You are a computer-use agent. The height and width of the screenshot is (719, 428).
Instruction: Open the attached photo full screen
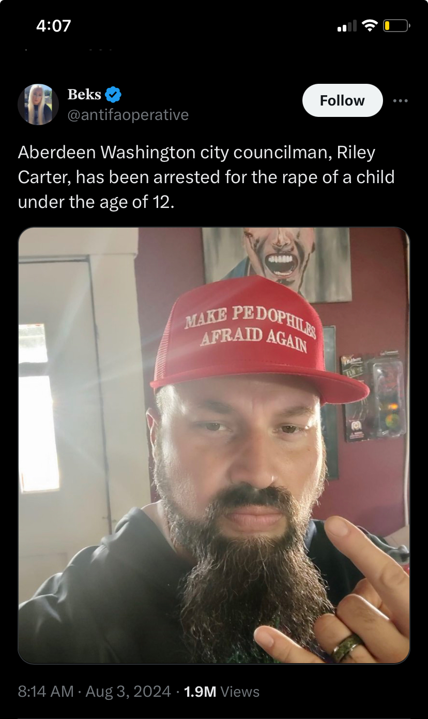point(214,445)
